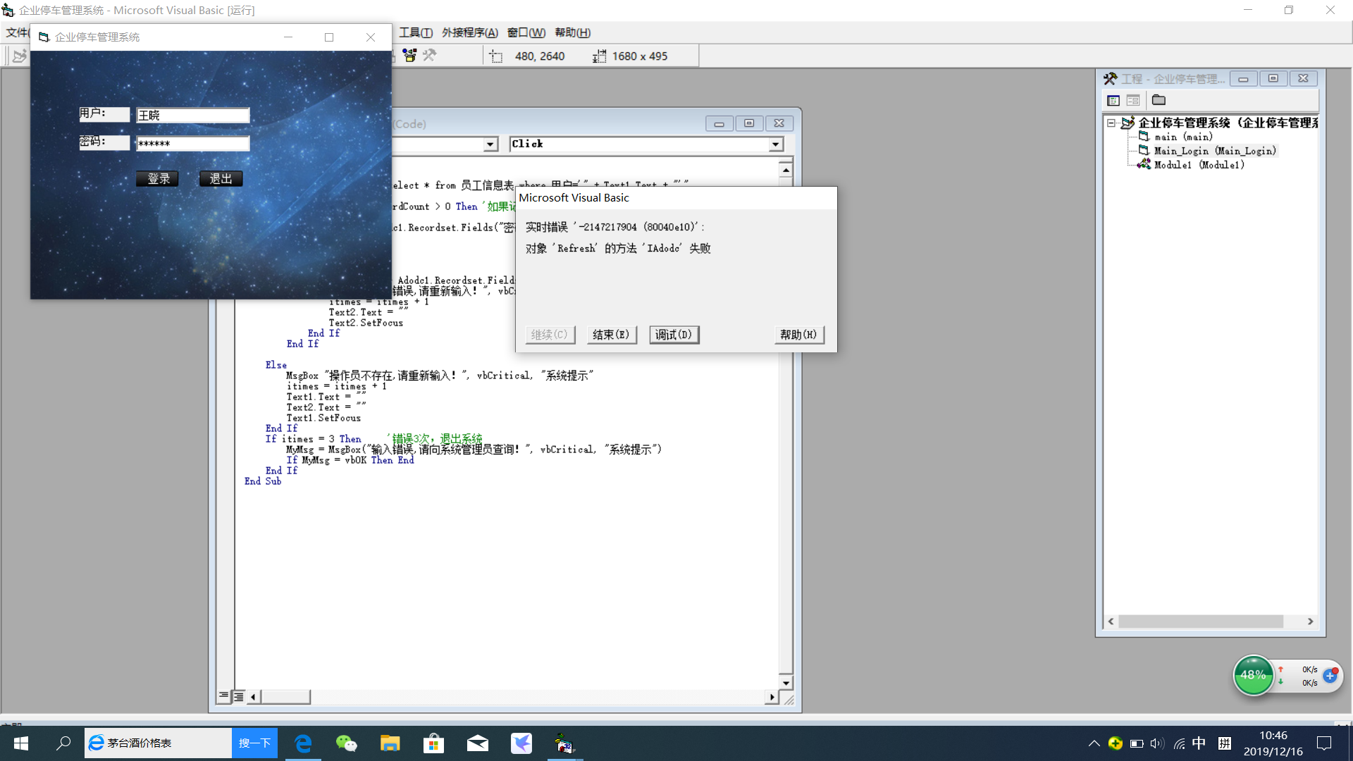The image size is (1353, 761).
Task: Open the Click procedure dropdown
Action: pos(775,144)
